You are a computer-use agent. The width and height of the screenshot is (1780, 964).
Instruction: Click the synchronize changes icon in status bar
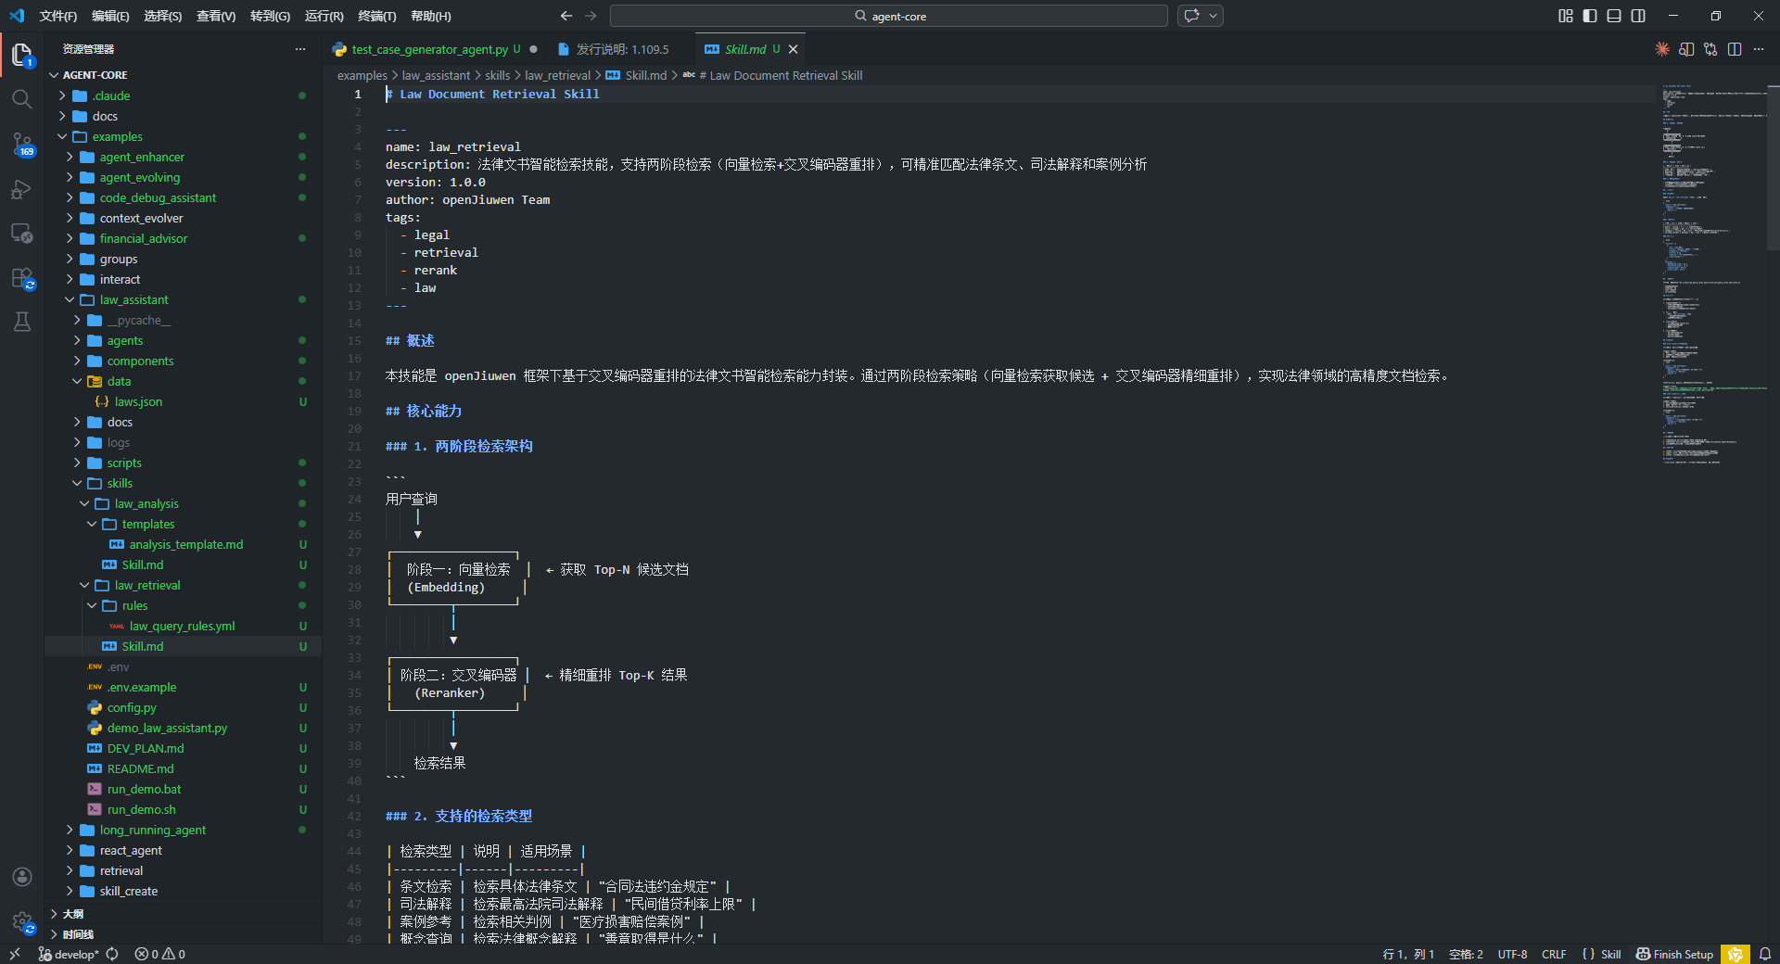pos(112,954)
